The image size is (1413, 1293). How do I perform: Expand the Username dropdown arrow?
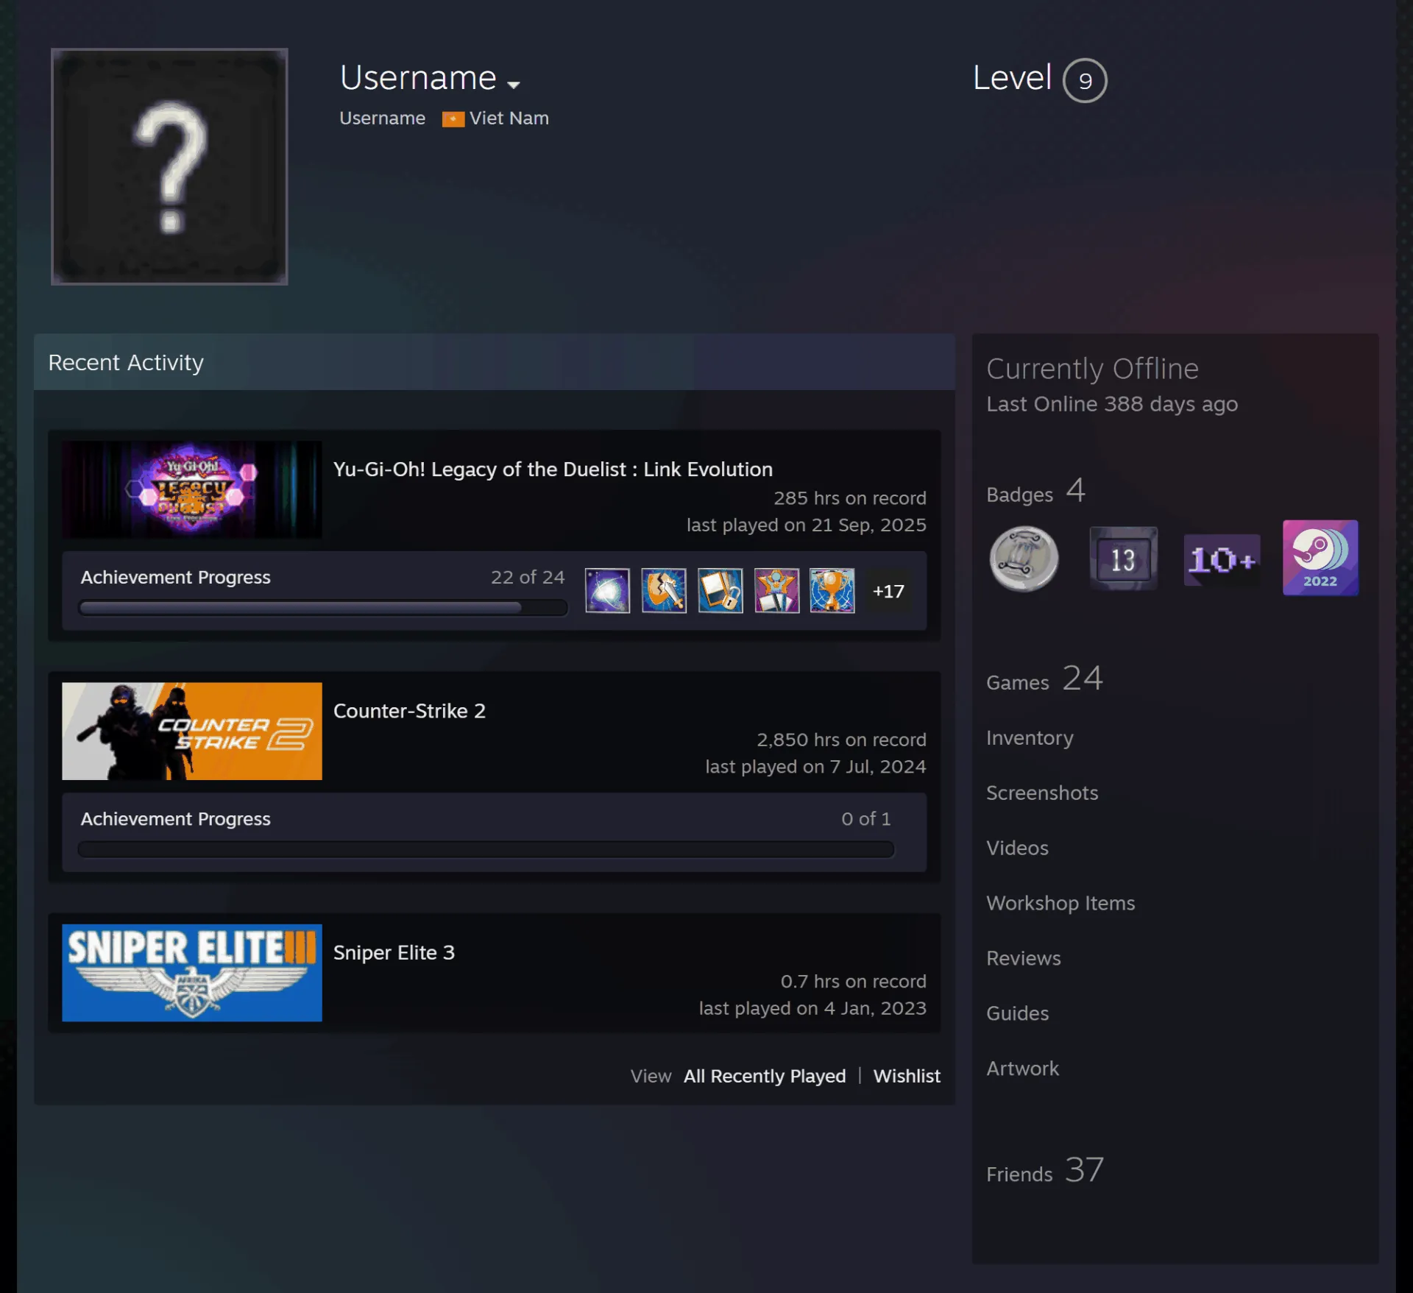[x=514, y=85]
